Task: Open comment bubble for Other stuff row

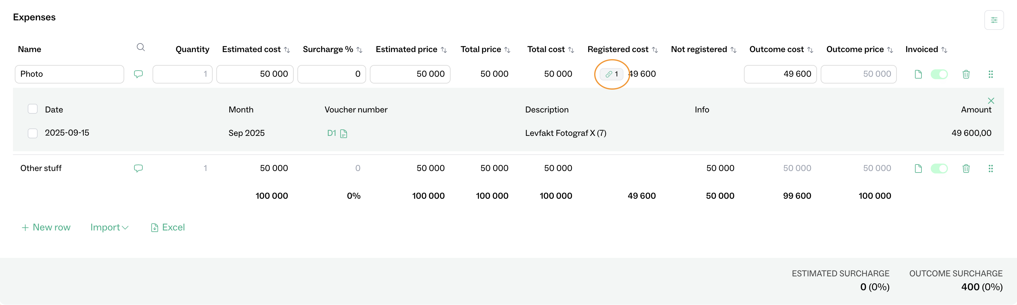Action: 138,169
